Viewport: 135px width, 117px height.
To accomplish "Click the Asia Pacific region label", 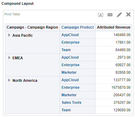I will point(23,35).
